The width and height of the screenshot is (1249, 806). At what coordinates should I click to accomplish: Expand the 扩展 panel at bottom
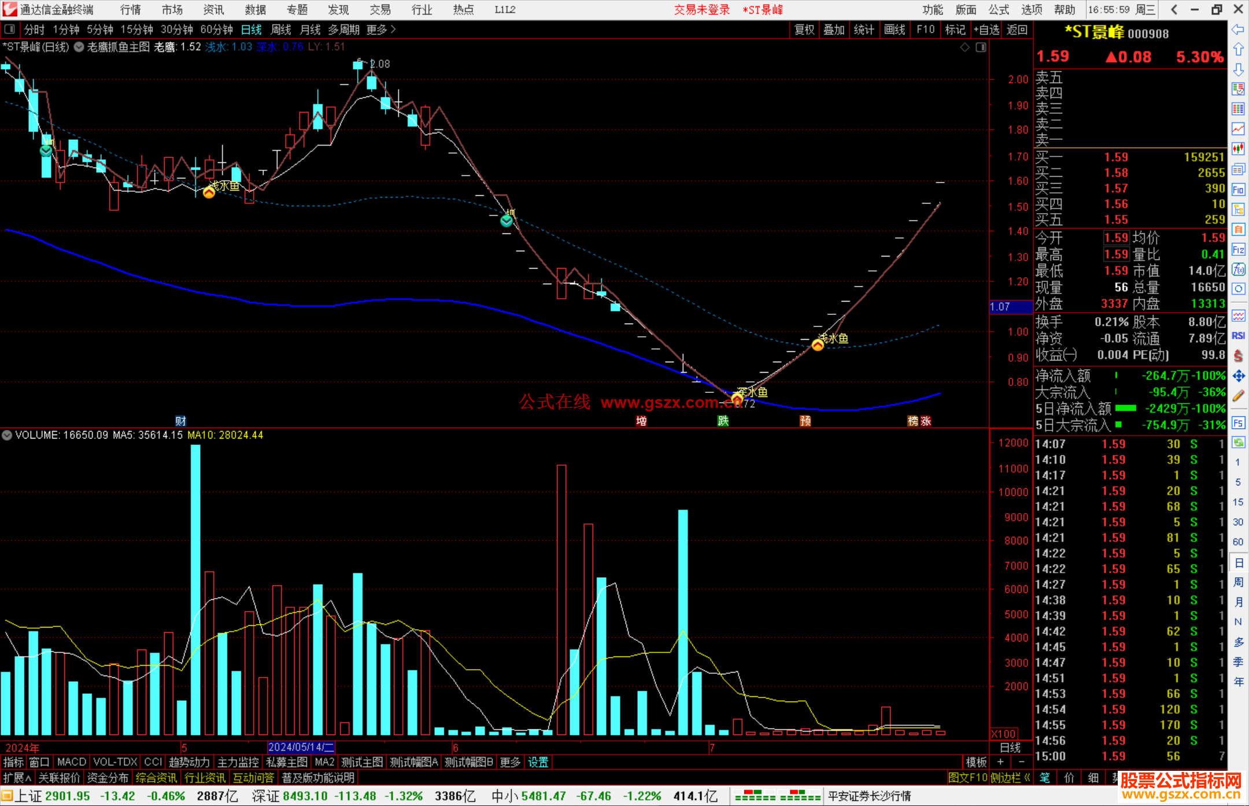click(x=17, y=778)
